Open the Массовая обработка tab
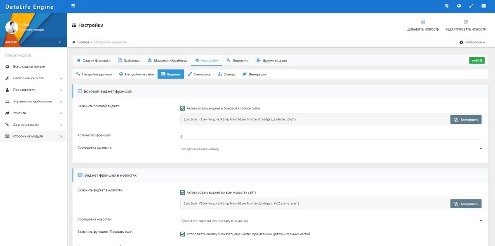This screenshot has height=246, width=495. 167,60
